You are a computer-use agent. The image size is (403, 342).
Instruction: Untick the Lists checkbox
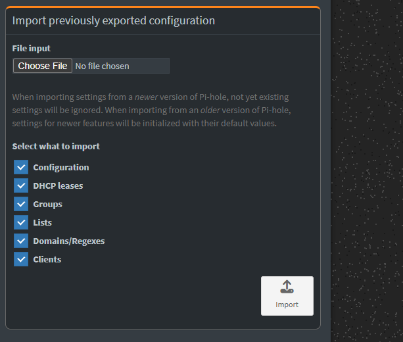tap(21, 222)
